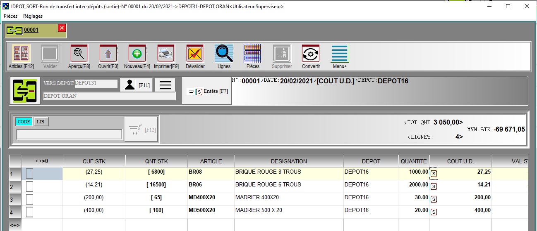537x231 pixels.
Task: Open the Pièces grid icon
Action: click(x=253, y=54)
